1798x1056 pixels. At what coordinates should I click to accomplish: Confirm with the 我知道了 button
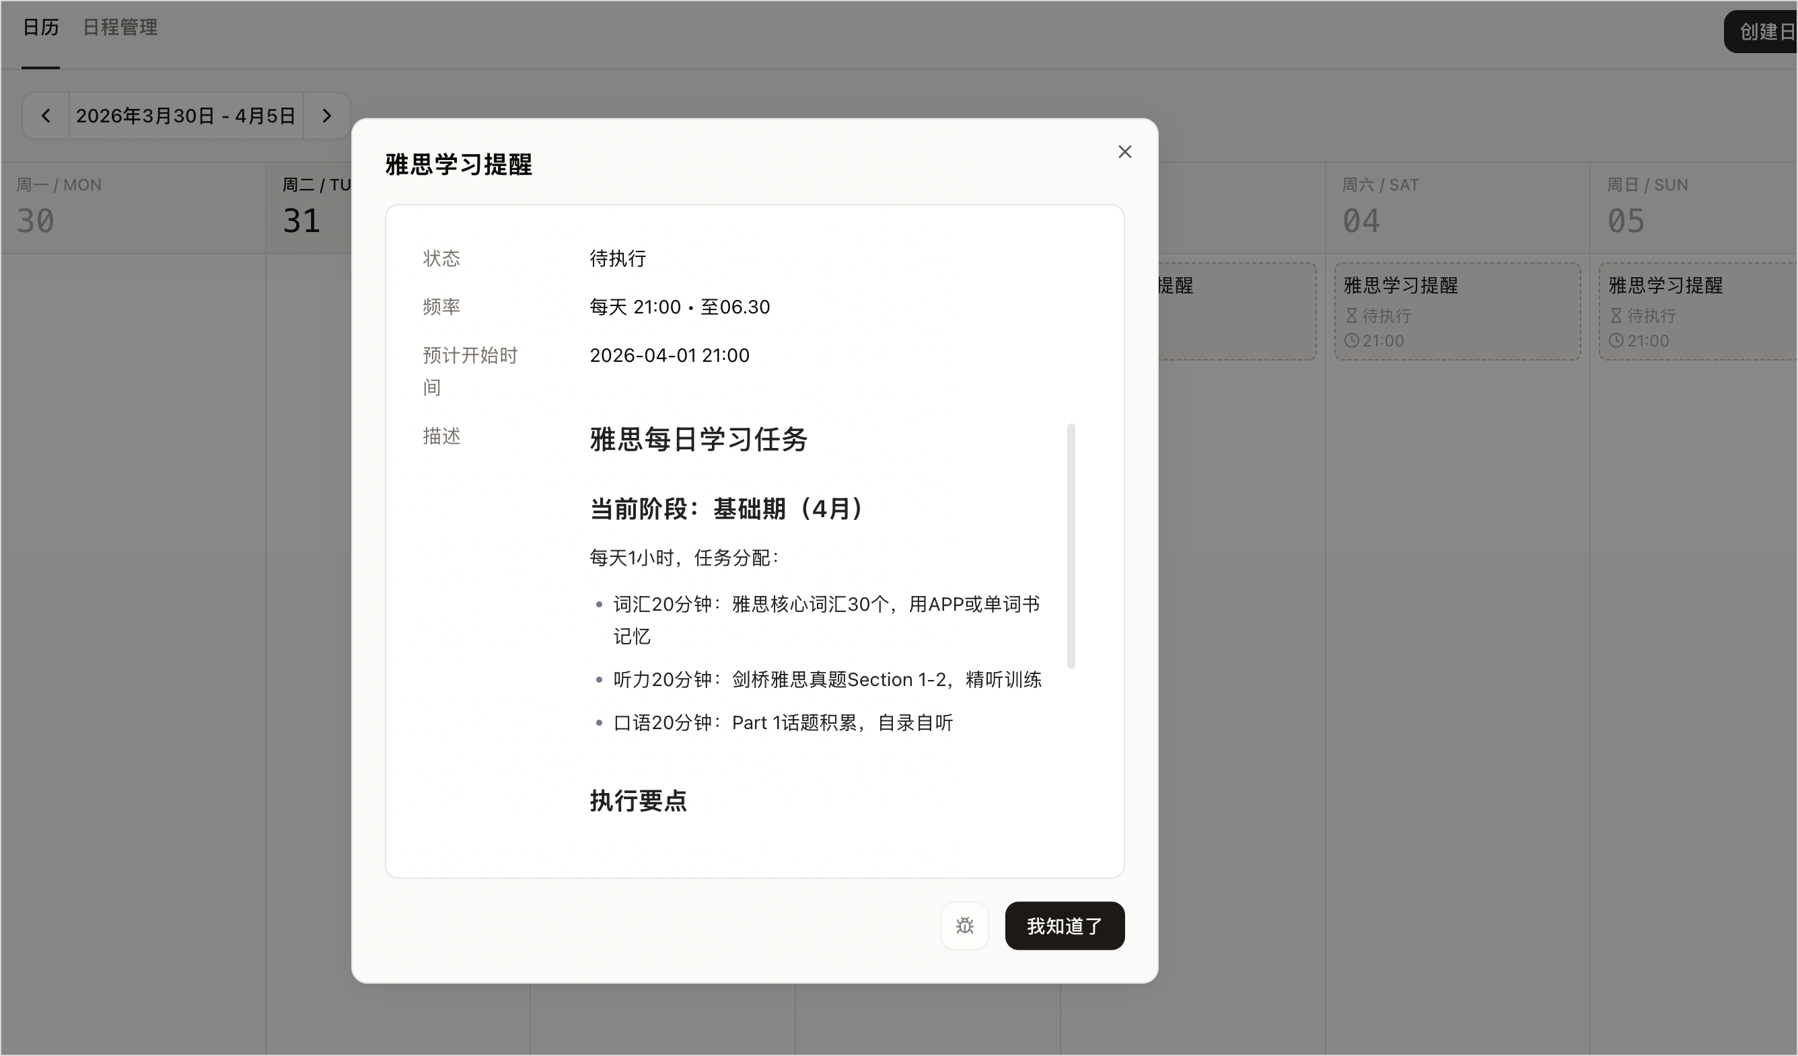tap(1065, 926)
